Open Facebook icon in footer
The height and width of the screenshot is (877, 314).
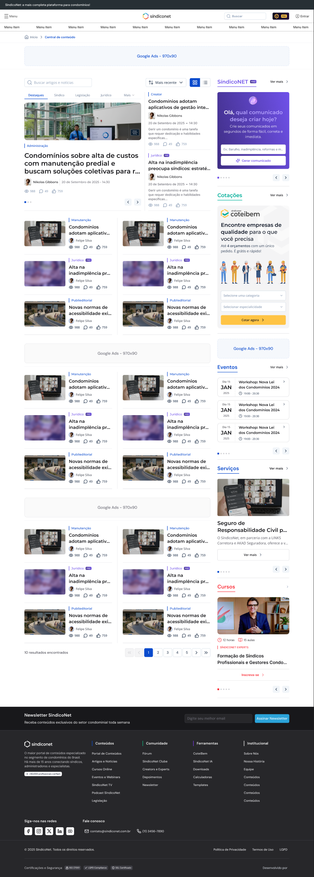pyautogui.click(x=28, y=831)
